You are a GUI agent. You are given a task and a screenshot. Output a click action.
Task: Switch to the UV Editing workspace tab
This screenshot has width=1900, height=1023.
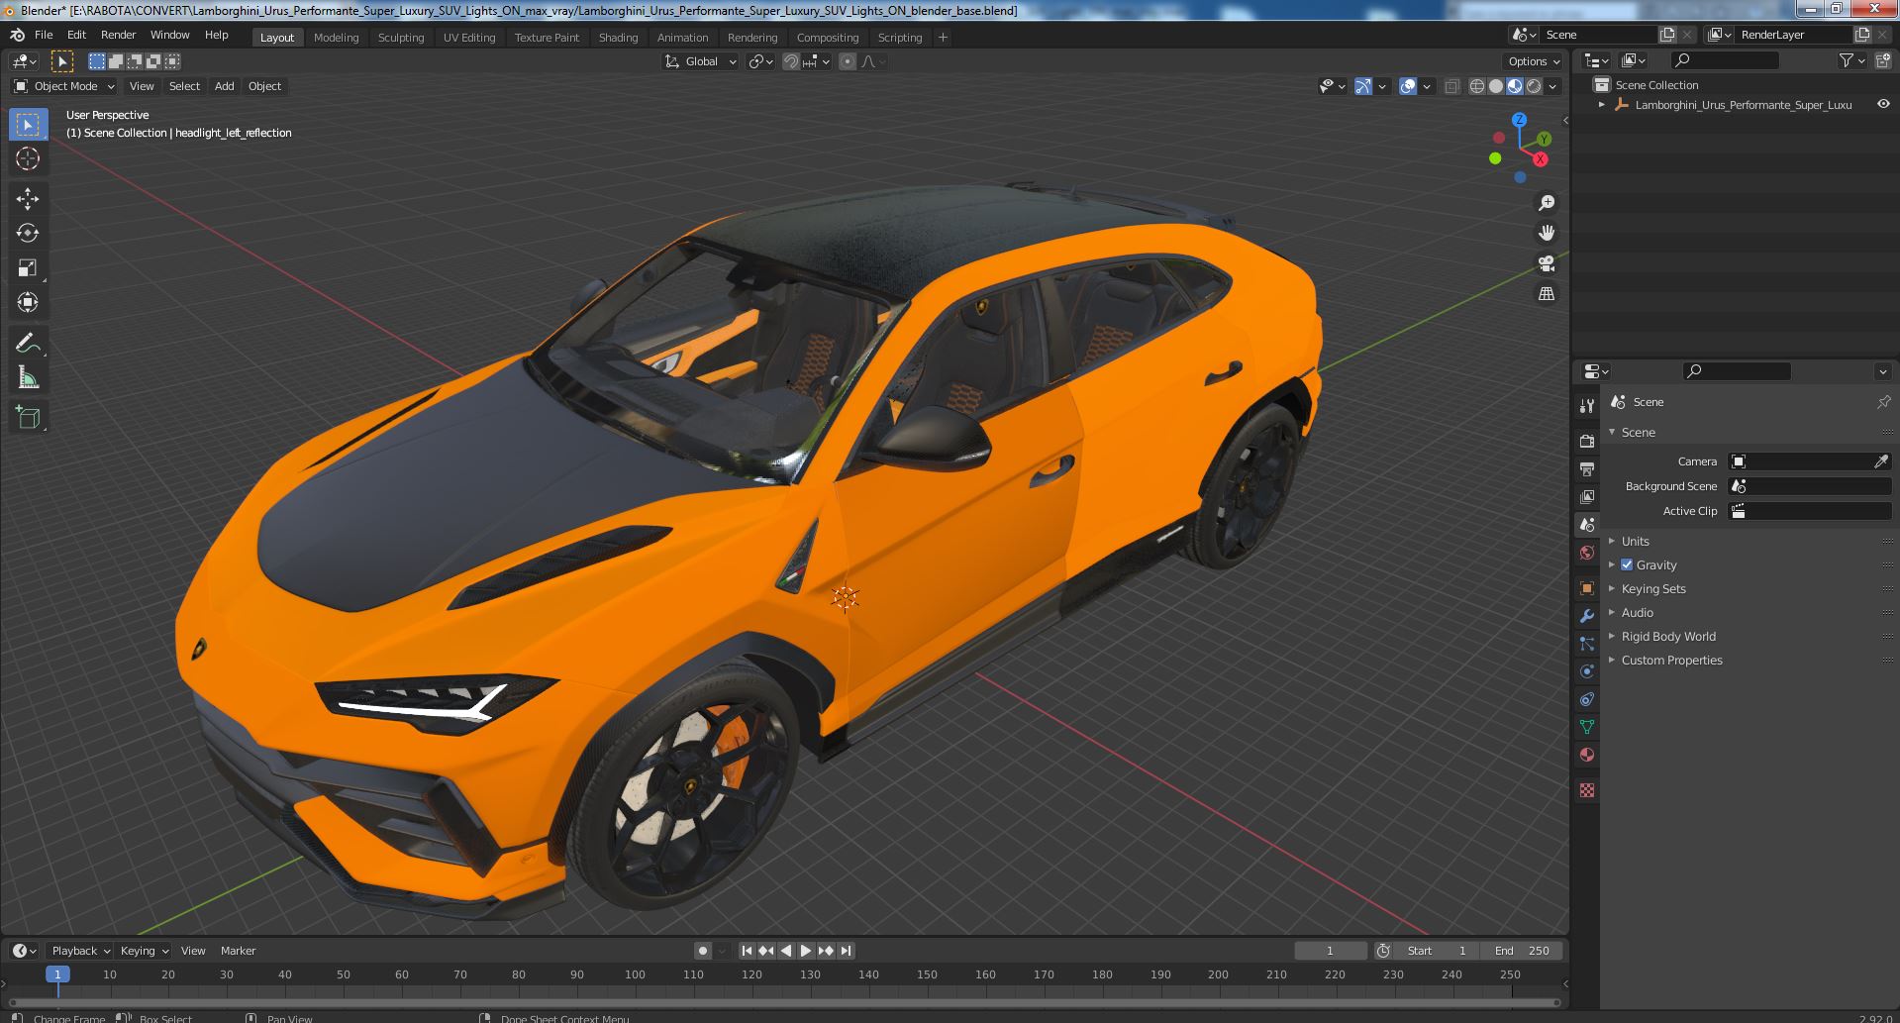pos(469,38)
